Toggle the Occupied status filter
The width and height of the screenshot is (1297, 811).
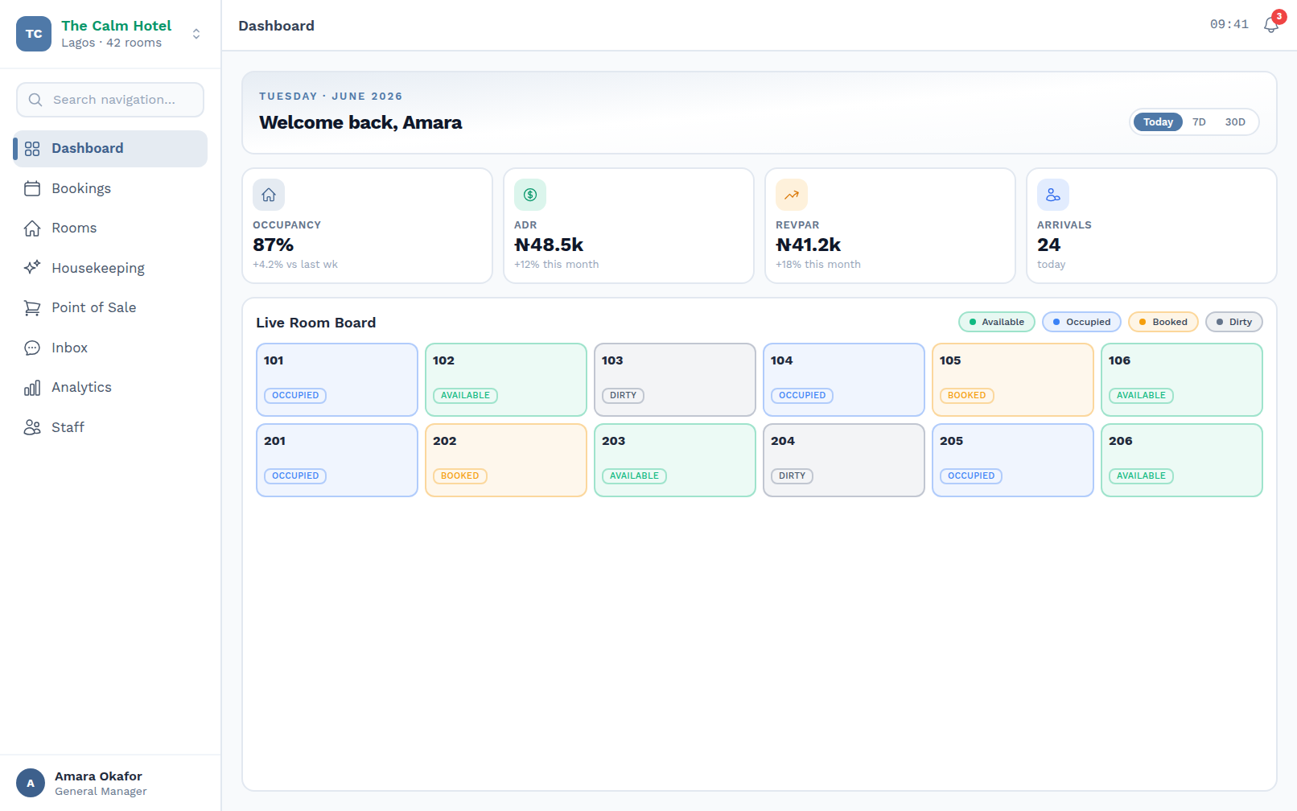coord(1082,322)
